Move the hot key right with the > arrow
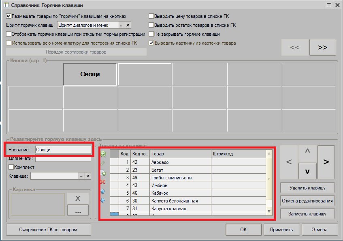The image size is (343, 241). tap(326, 162)
